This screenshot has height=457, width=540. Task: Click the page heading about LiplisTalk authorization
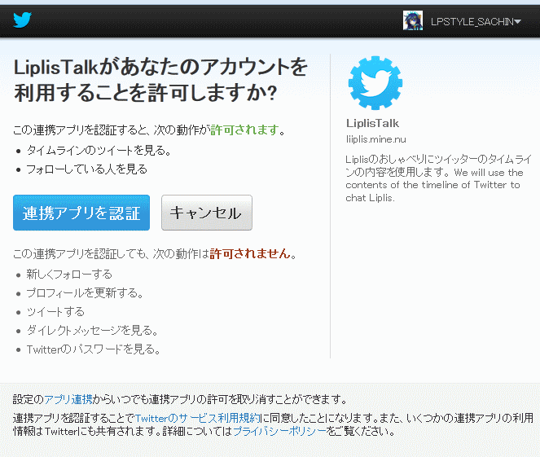[160, 80]
